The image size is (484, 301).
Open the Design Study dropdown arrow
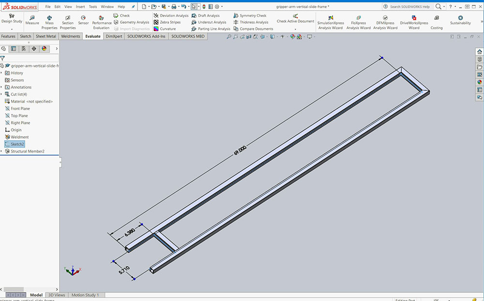(x=12, y=29)
